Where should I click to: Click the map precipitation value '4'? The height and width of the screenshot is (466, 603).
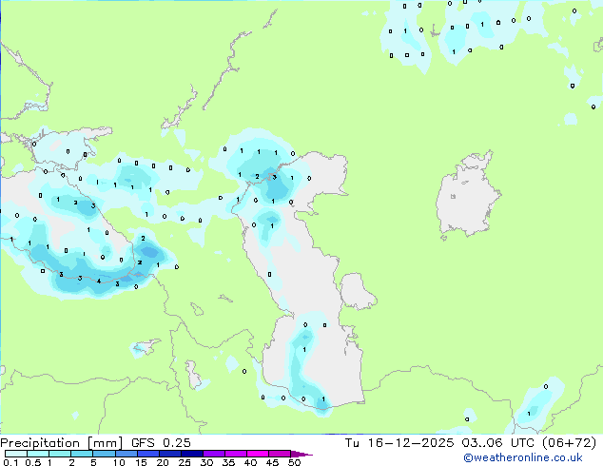pos(99,282)
